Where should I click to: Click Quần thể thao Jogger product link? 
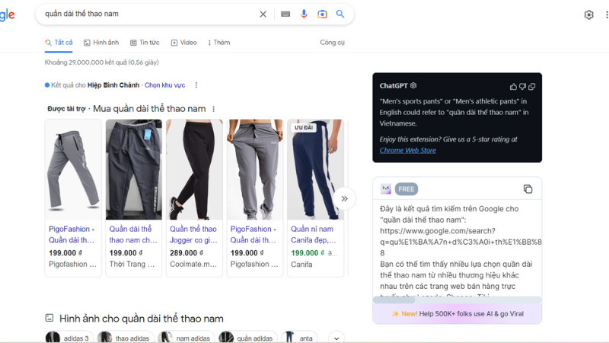pyautogui.click(x=193, y=235)
